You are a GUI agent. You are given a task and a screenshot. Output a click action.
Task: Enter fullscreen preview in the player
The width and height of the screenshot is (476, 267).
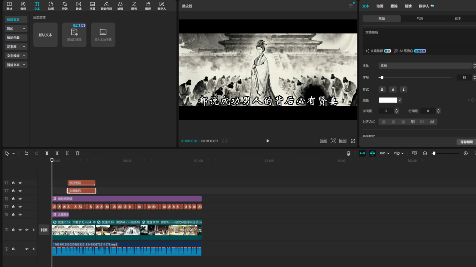coord(353,141)
